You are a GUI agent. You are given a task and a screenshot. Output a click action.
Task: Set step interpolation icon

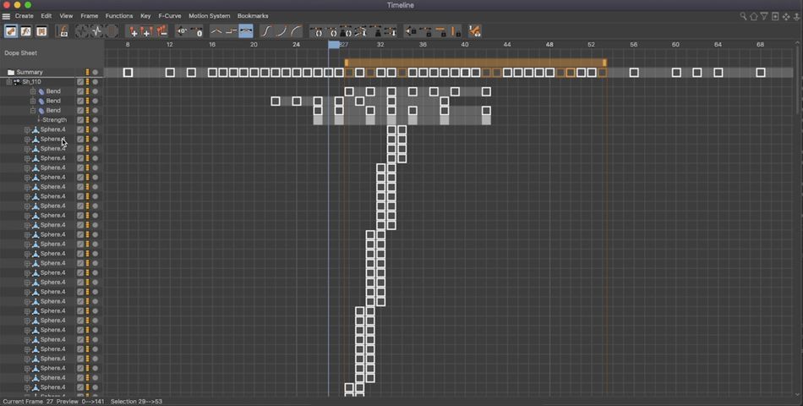231,31
